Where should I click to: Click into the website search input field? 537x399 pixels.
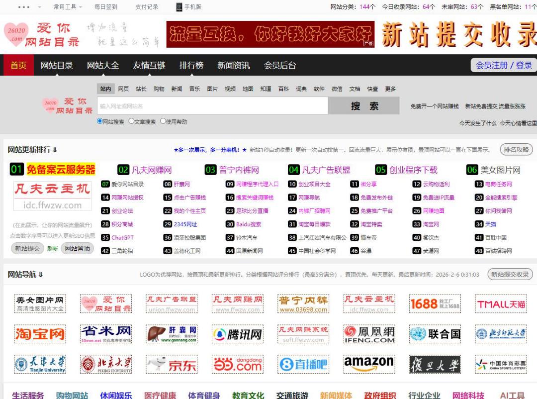(x=212, y=106)
